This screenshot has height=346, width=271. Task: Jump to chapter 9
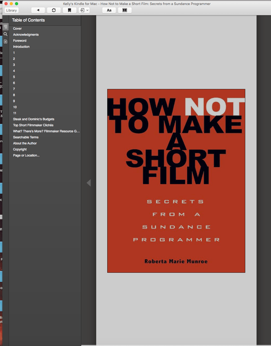pos(14,101)
